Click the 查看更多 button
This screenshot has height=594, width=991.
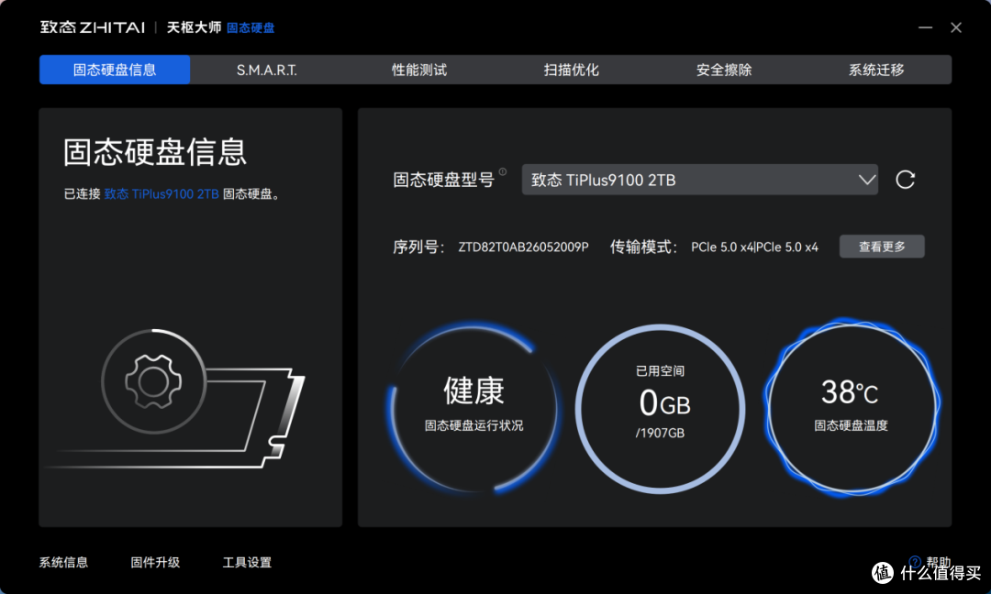point(882,247)
